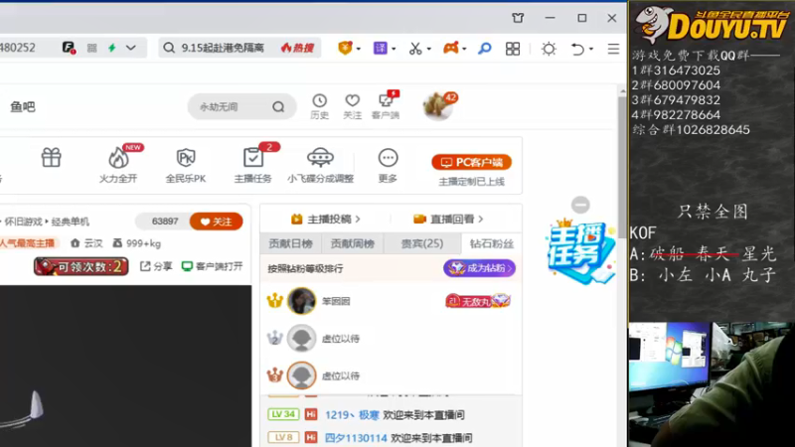Expand the address bar chevron dropdown

click(x=131, y=48)
